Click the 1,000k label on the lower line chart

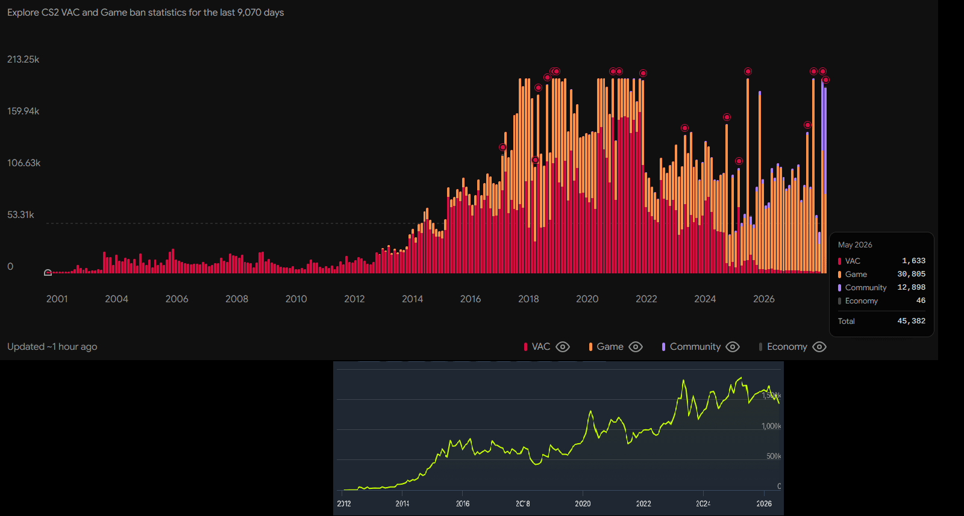[x=771, y=426]
